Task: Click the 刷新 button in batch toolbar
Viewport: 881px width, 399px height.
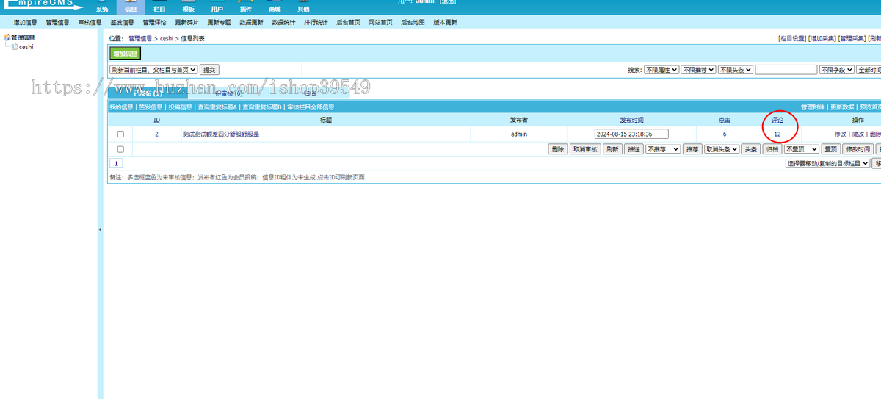Action: click(x=612, y=149)
